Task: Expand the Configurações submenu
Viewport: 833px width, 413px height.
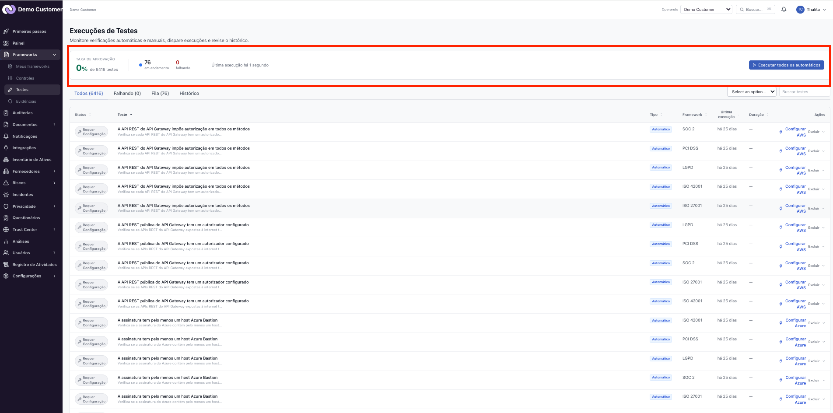Action: pyautogui.click(x=54, y=276)
